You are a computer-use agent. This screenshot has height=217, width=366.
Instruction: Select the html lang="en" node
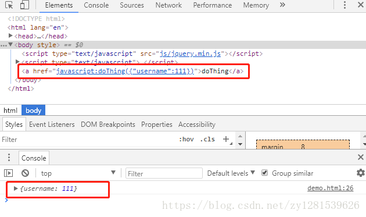[38, 27]
